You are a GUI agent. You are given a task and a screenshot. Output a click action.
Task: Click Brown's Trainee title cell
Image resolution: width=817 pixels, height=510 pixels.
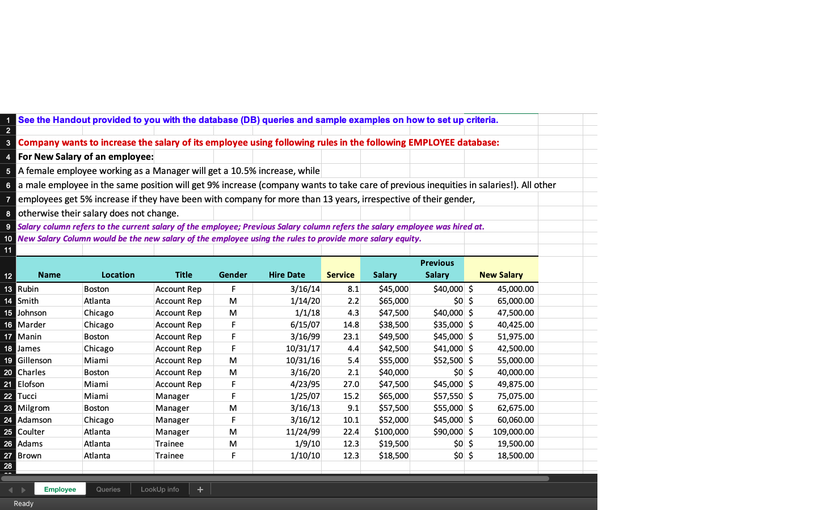tap(183, 455)
